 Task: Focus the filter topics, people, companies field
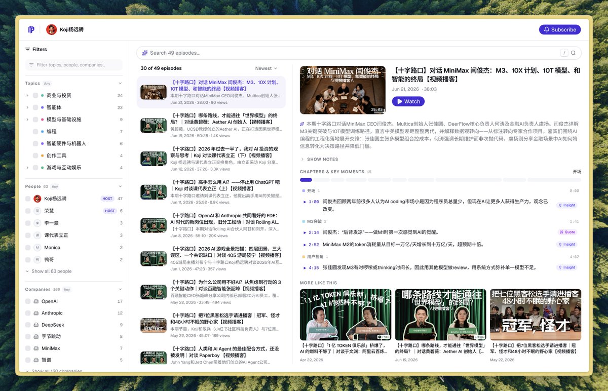coord(73,65)
